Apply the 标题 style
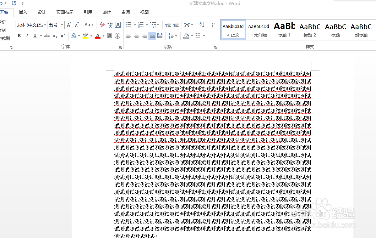This screenshot has height=238, width=376. pyautogui.click(x=336, y=30)
